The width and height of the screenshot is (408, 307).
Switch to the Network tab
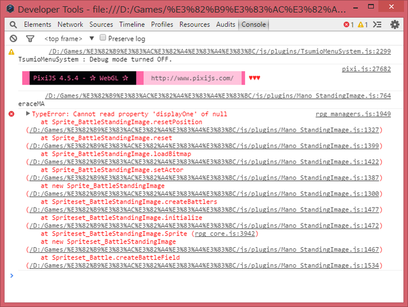pos(70,24)
